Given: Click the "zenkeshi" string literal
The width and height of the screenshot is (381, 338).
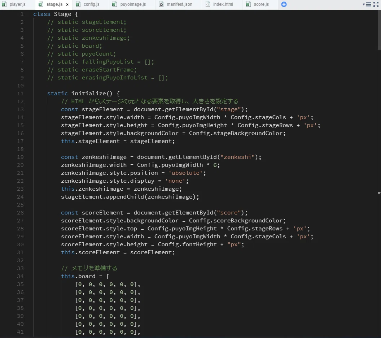Looking at the screenshot, I should tap(237, 157).
